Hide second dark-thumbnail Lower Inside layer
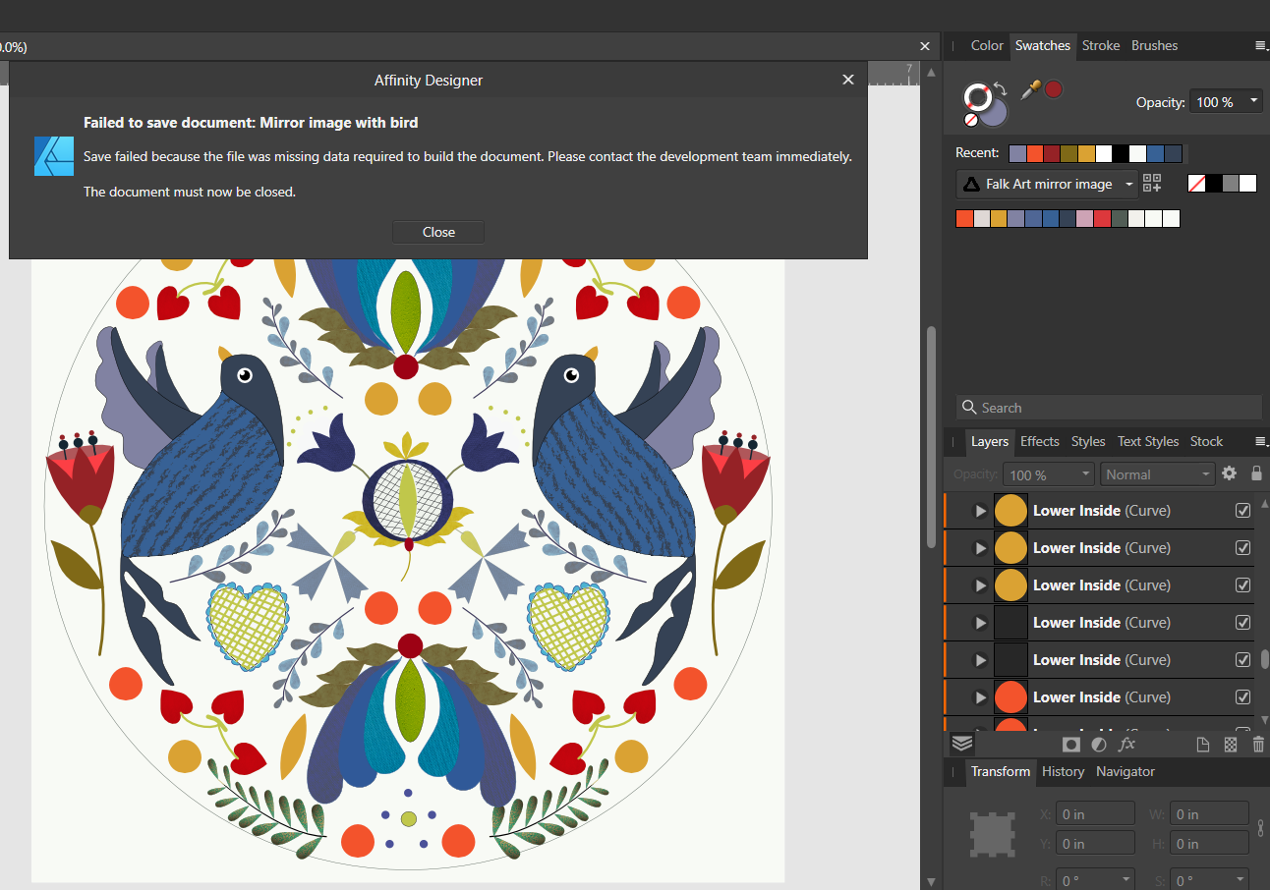This screenshot has height=890, width=1270. coord(1242,659)
